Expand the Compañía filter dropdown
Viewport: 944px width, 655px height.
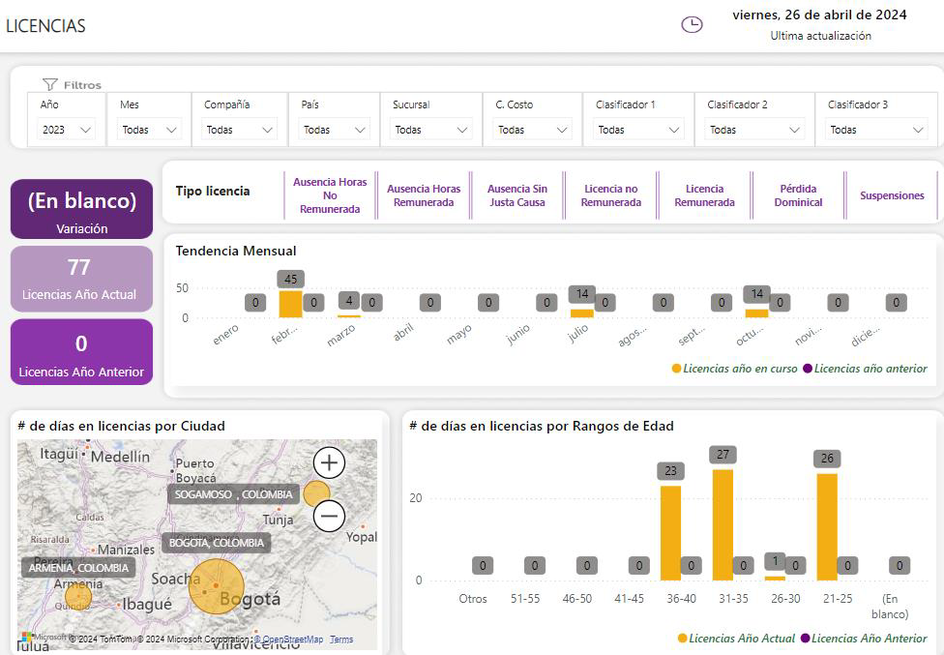pyautogui.click(x=239, y=130)
